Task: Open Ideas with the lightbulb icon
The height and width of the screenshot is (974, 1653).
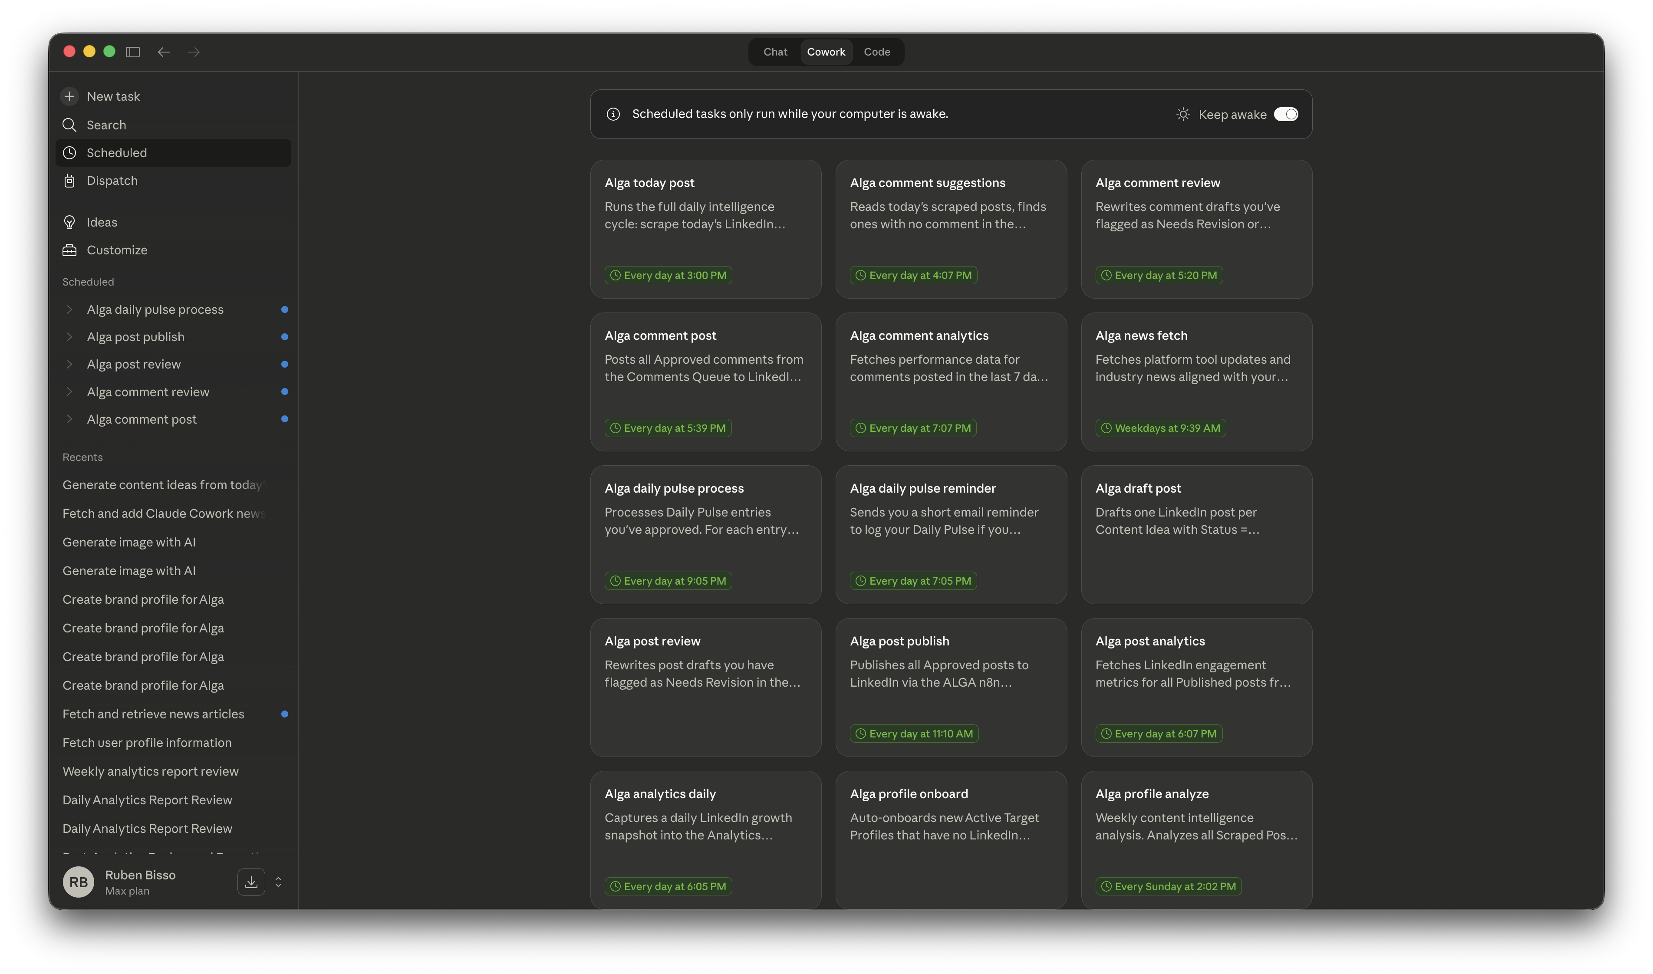Action: click(173, 223)
